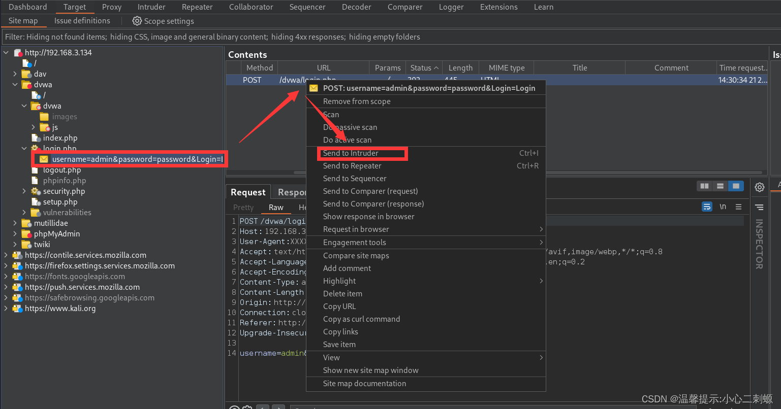
Task: Choose Add comment
Action: tap(426, 268)
